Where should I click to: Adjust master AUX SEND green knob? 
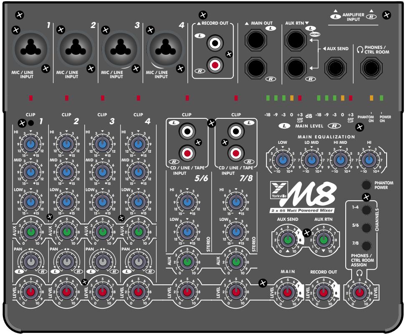coord(288,240)
